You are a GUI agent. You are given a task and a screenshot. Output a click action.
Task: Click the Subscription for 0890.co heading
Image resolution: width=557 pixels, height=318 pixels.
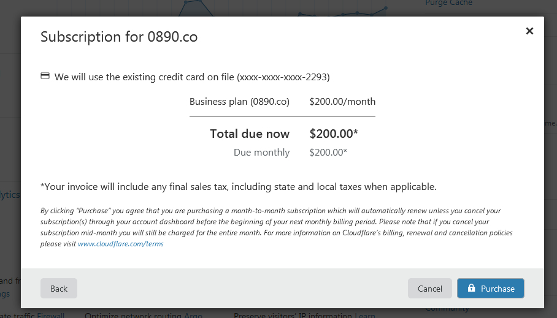119,37
